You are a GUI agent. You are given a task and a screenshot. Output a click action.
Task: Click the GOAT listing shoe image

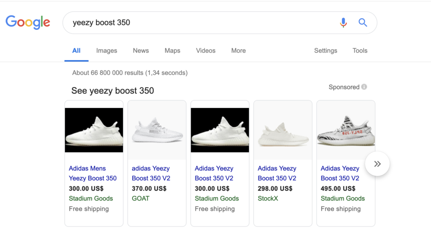pyautogui.click(x=157, y=130)
